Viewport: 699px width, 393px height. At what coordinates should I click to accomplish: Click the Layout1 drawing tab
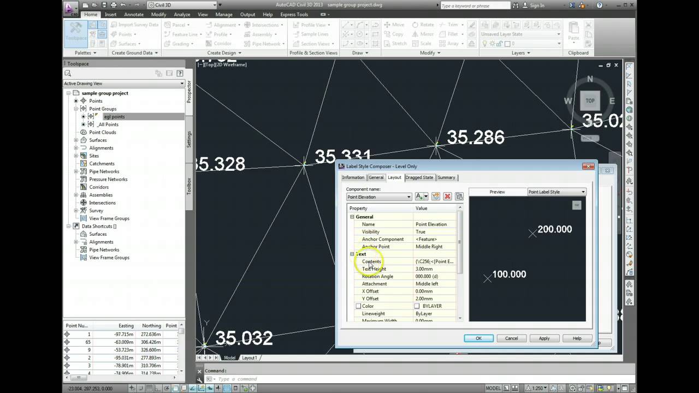[x=250, y=358]
